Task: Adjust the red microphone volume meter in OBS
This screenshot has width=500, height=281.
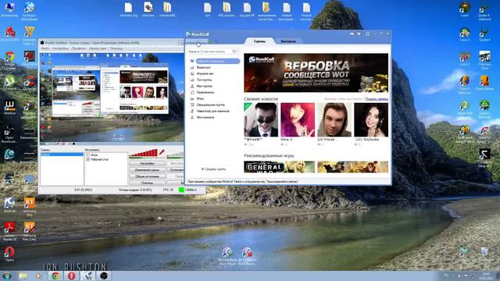Action: tap(143, 153)
